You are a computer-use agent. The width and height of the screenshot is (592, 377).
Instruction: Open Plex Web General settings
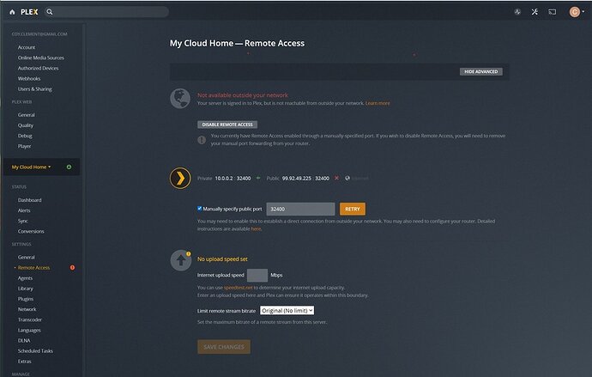pos(27,115)
